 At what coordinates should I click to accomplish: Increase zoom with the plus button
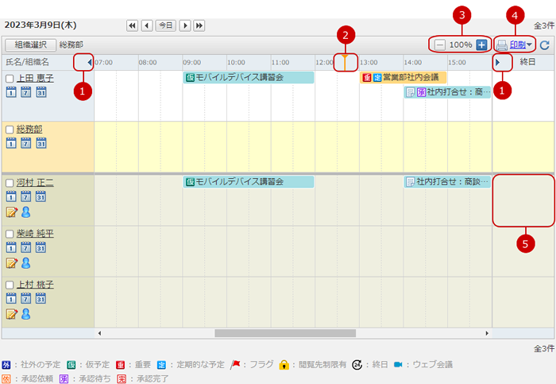(x=481, y=45)
